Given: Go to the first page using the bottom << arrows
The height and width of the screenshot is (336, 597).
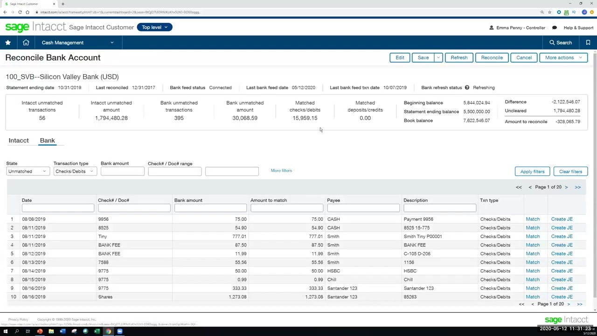Looking at the screenshot, I should coord(521,304).
